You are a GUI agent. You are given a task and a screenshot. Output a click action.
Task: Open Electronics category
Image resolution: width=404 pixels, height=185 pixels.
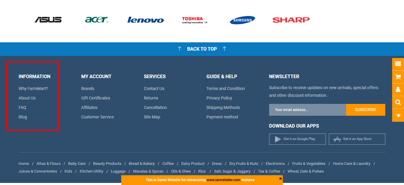275,164
